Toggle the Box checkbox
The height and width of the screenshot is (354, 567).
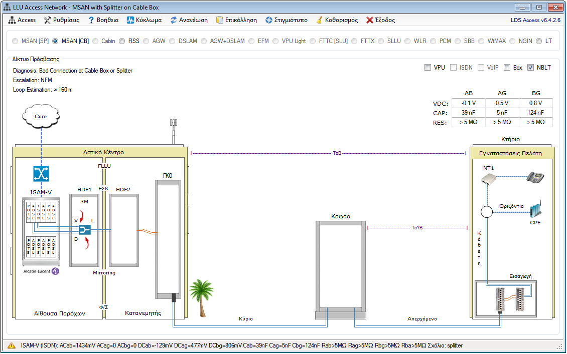507,68
